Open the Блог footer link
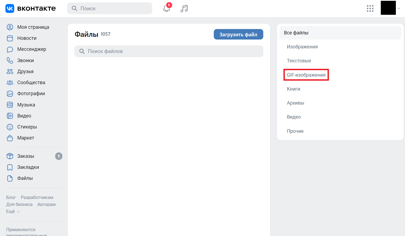Viewport: 405px width, 236px height. pyautogui.click(x=11, y=198)
